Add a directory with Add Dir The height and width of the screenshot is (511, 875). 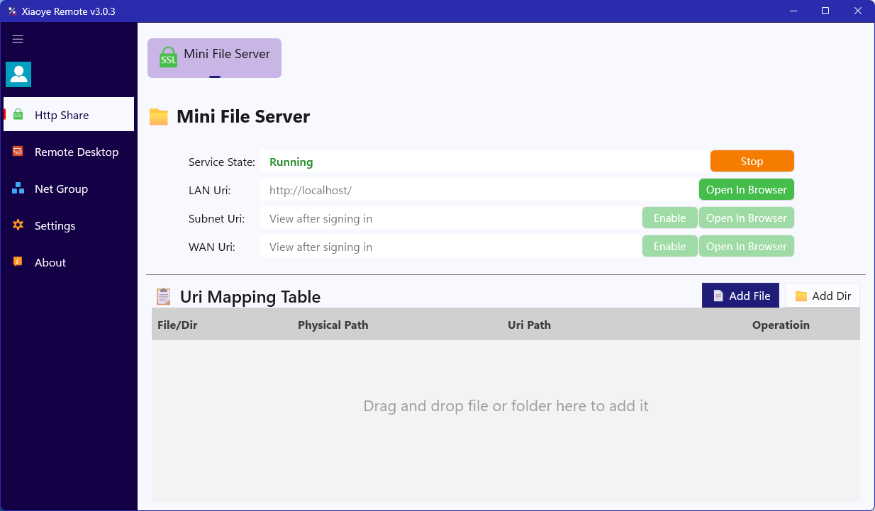823,296
